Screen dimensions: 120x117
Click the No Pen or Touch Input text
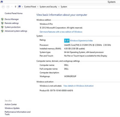(x=86, y=56)
